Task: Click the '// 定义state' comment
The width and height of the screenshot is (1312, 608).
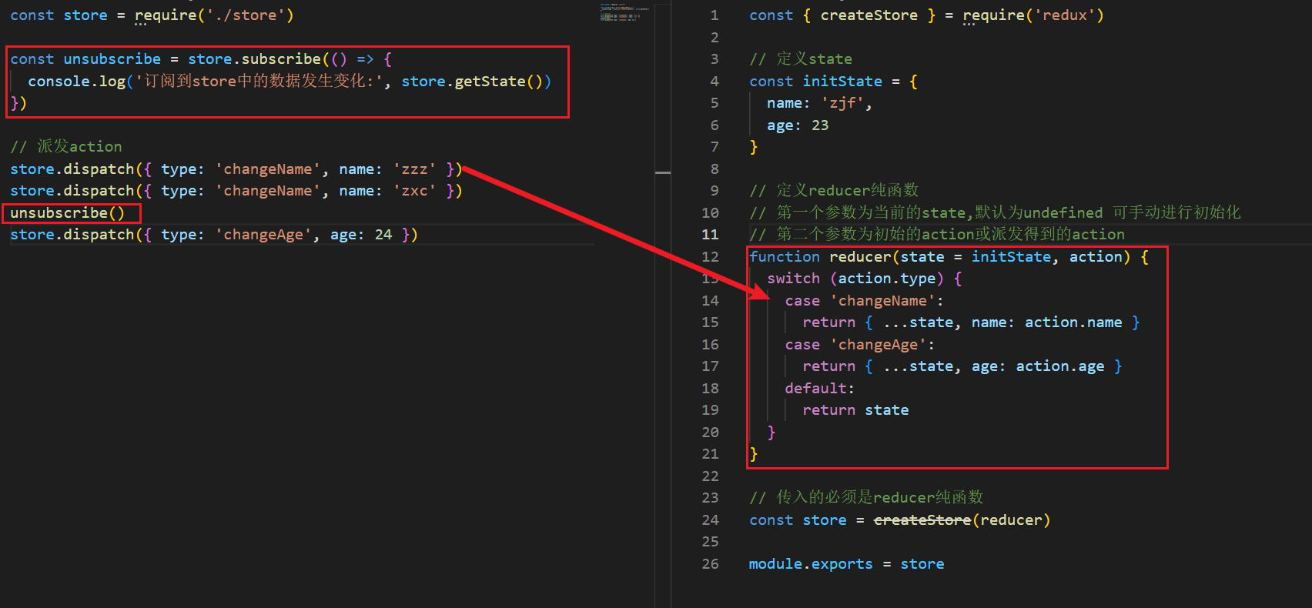Action: pos(801,59)
